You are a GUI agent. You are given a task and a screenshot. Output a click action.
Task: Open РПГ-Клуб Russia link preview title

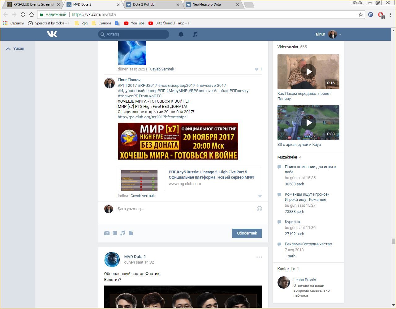212,175
